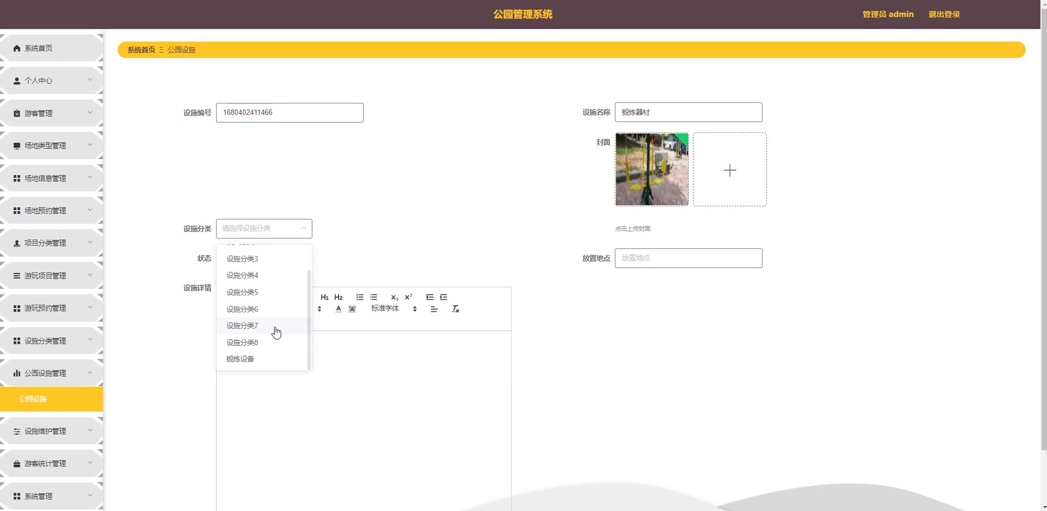Click the 设施名称 input field
Image resolution: width=1047 pixels, height=511 pixels.
point(689,112)
